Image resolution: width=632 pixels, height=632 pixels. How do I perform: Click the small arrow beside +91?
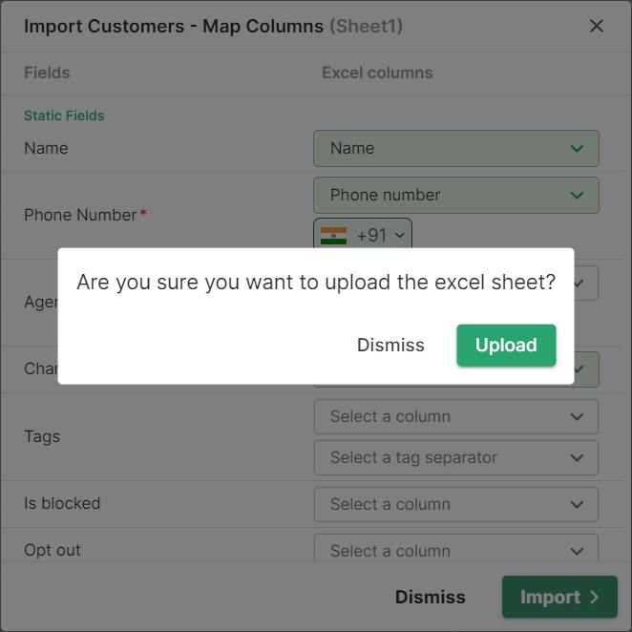click(400, 235)
